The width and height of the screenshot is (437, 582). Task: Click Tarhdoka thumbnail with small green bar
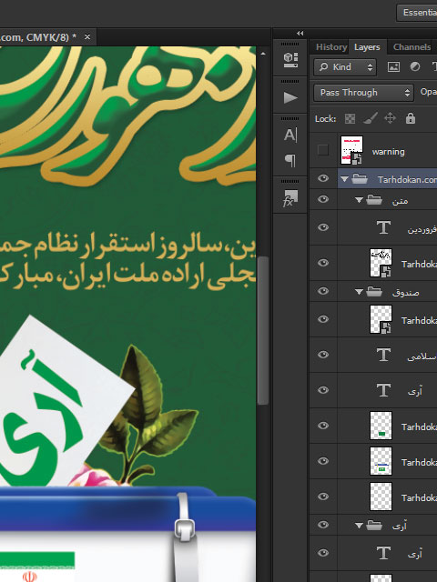coord(381,426)
